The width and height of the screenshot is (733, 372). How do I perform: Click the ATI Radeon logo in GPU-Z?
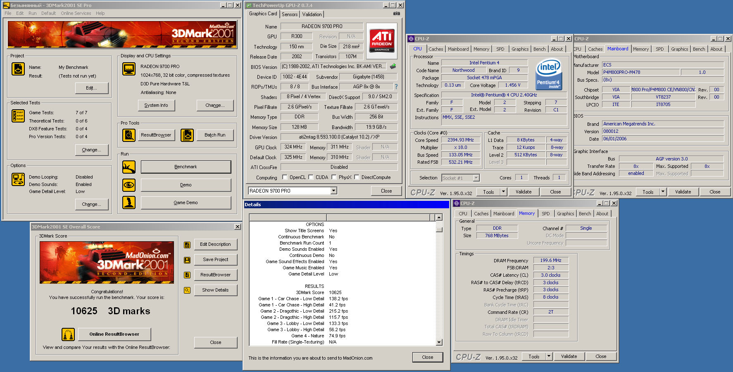pyautogui.click(x=382, y=40)
